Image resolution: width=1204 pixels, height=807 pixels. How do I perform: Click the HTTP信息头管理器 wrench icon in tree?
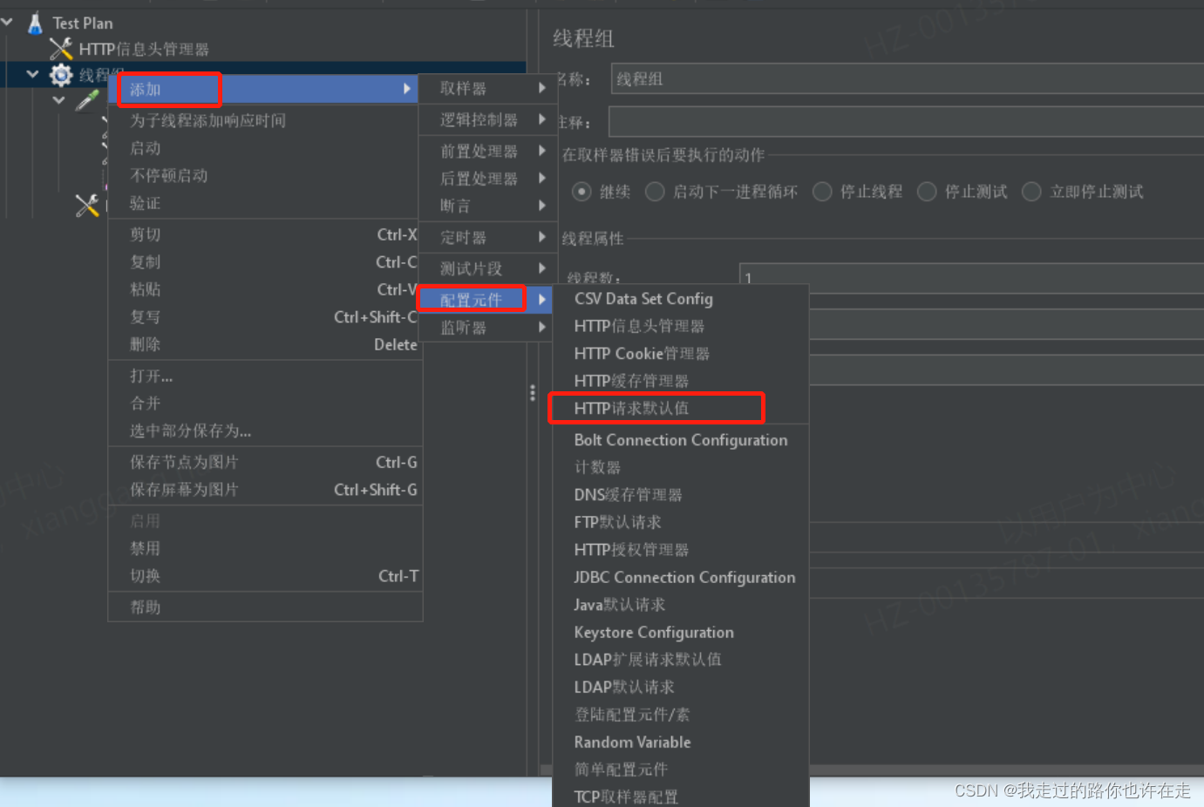point(61,49)
